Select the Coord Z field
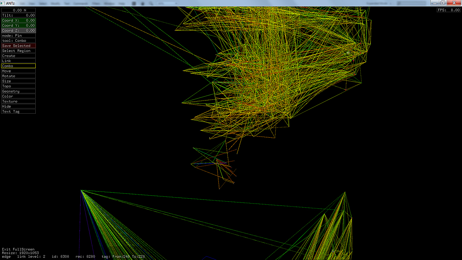Screen dimensions: 462x260 tap(18, 30)
